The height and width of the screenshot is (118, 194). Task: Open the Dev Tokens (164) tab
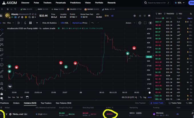point(64,103)
